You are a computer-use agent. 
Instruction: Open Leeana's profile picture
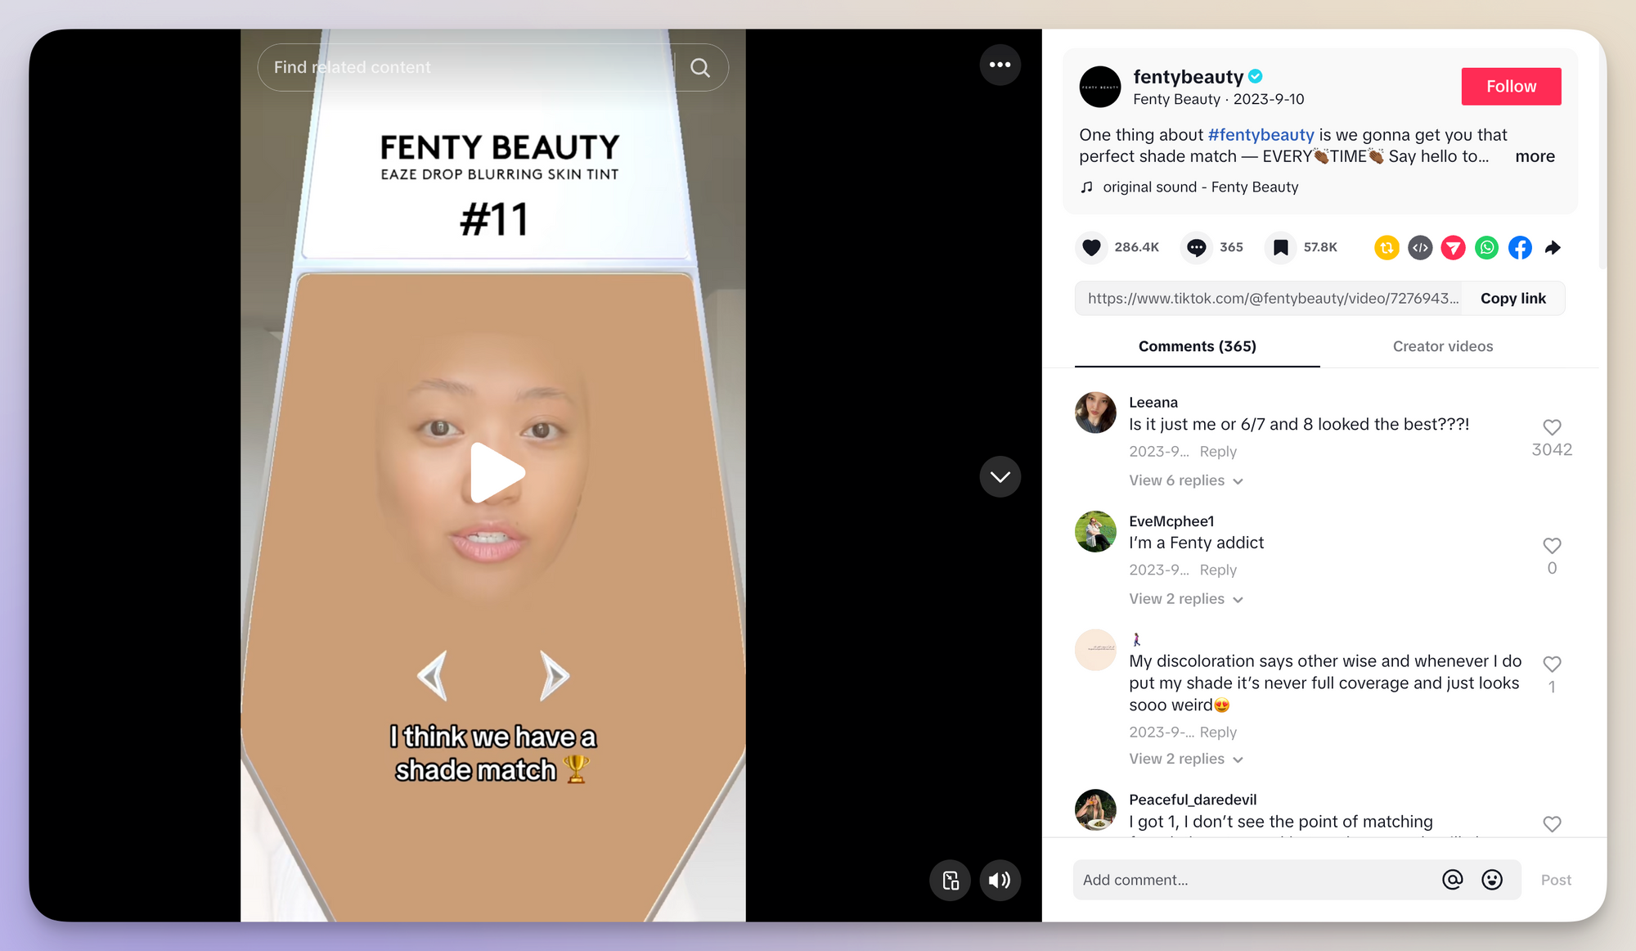tap(1095, 412)
